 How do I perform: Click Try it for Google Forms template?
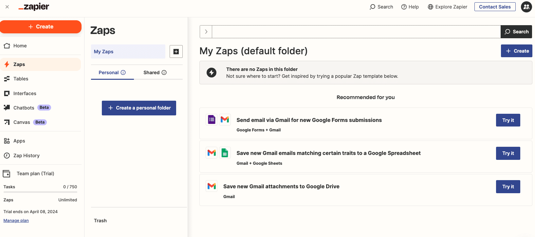[508, 120]
